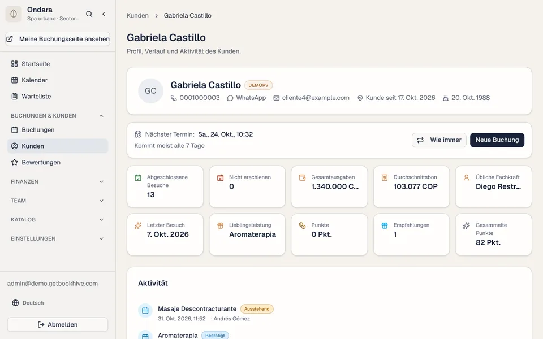The image size is (543, 339).
Task: Click the calendar icon of Masaje Descontracturante activity
Action: 145,310
